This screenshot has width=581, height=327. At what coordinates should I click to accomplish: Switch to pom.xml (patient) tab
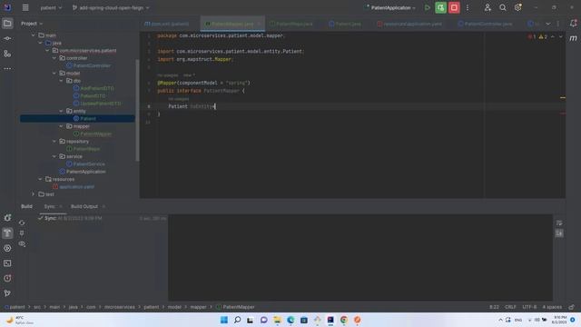167,24
